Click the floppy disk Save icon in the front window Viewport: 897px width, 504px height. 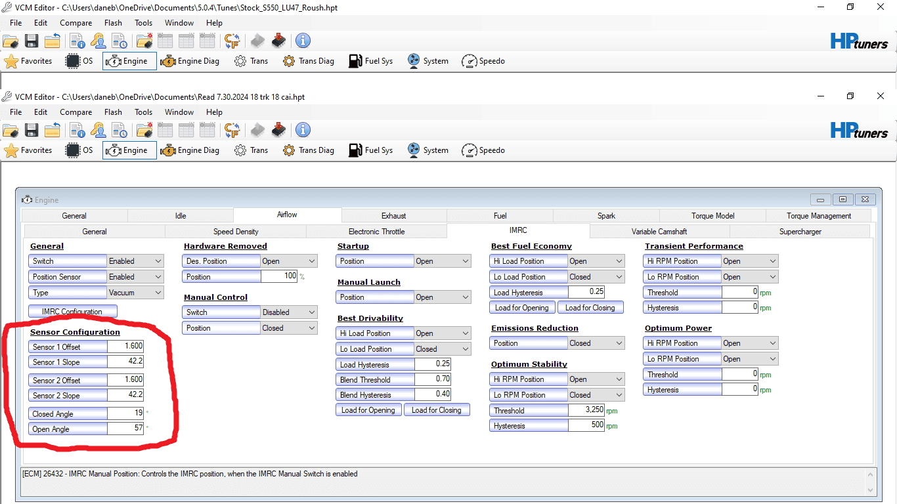[x=32, y=130]
